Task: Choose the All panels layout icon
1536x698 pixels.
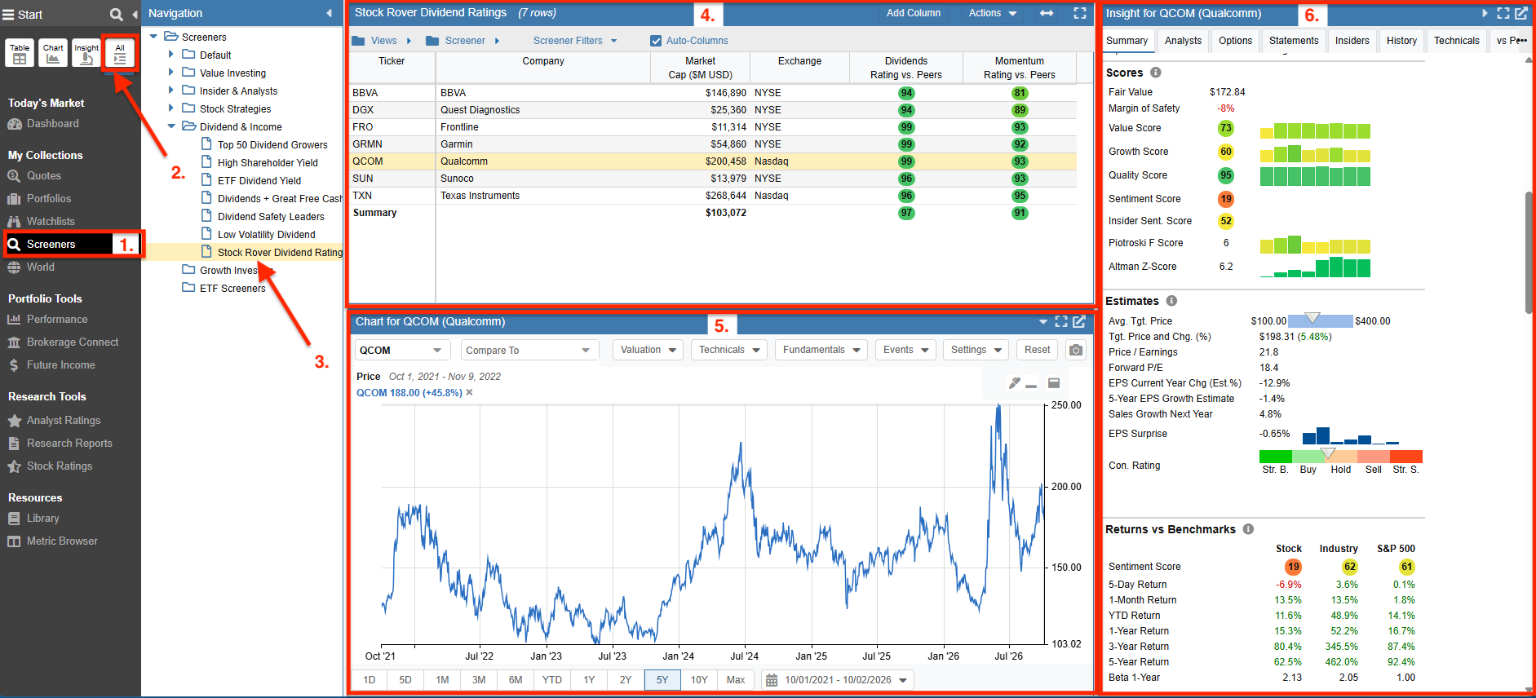Action: coord(120,53)
